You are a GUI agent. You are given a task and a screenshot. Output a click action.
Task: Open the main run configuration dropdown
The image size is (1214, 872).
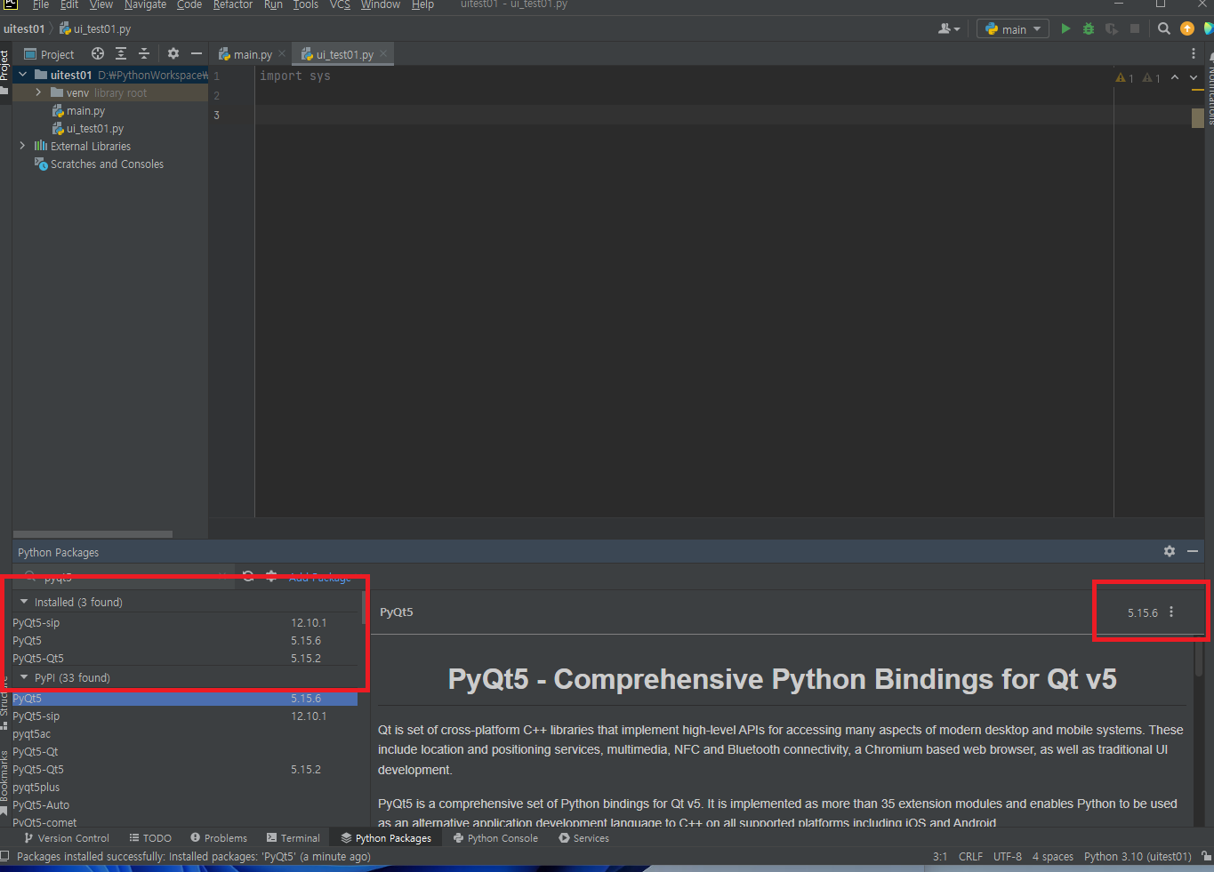[x=1013, y=28]
